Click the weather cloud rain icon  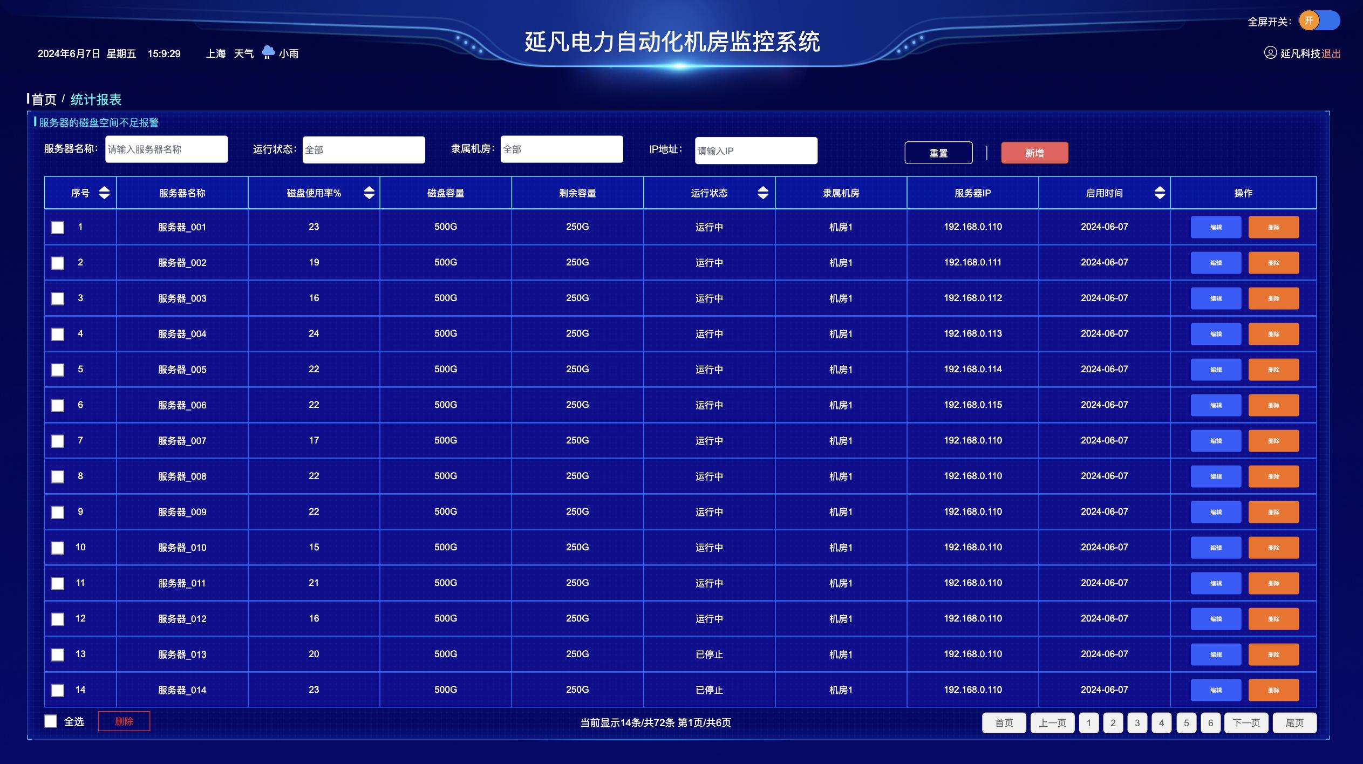tap(268, 52)
